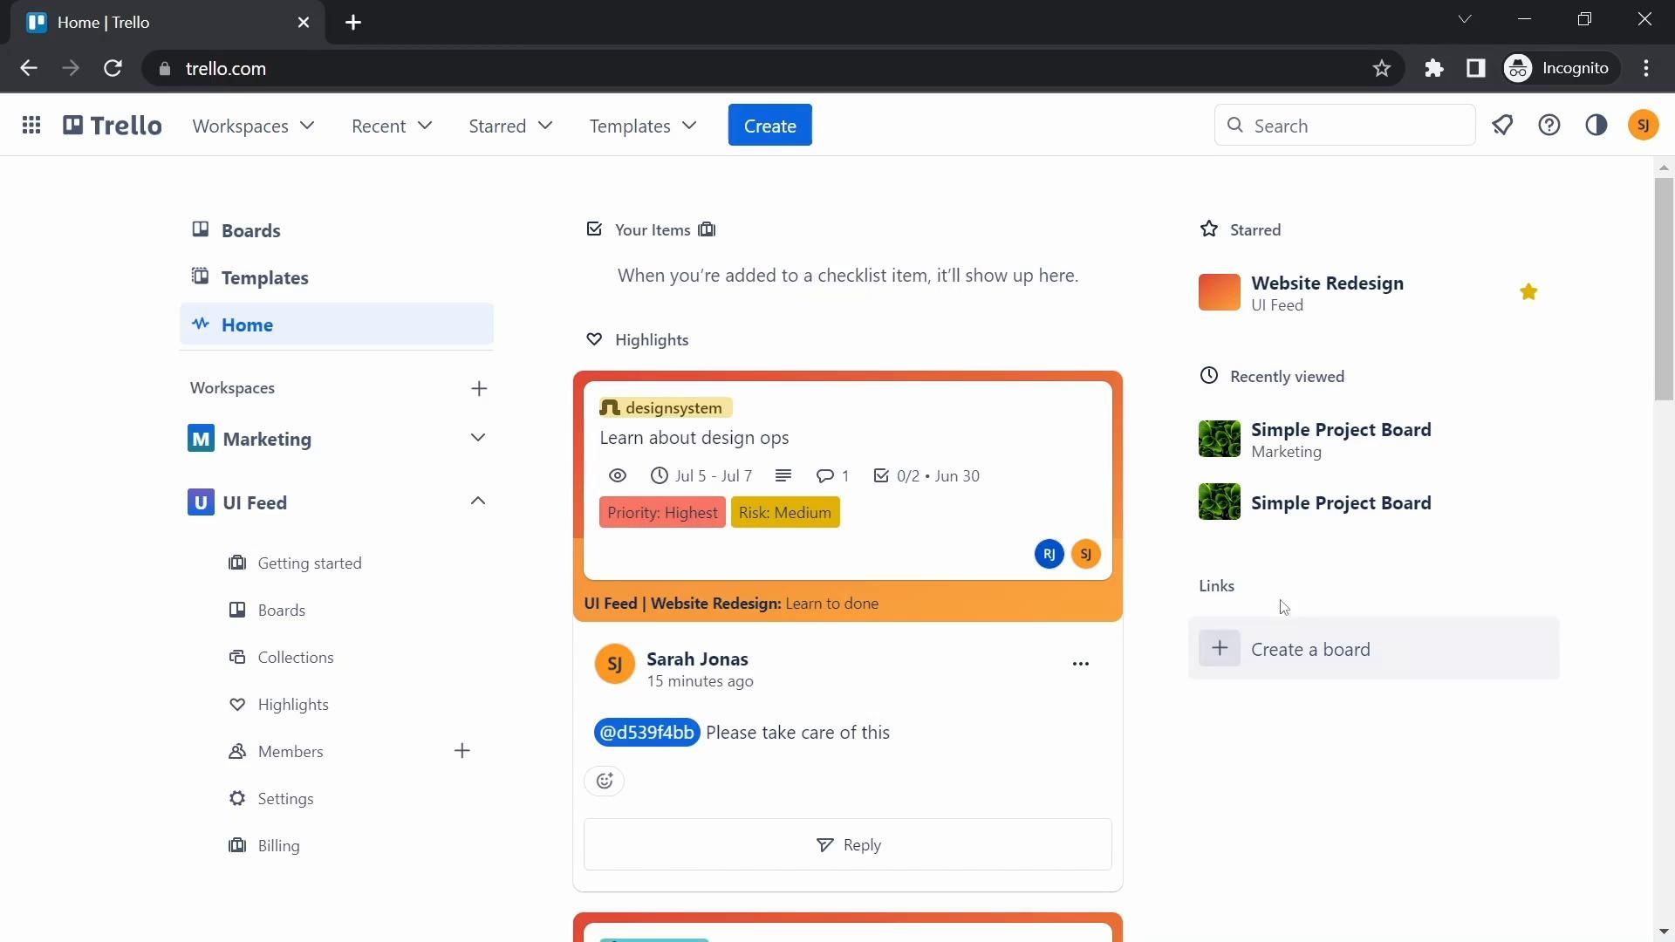Click the theme contrast icon
Viewport: 1675px width, 942px height.
click(1596, 126)
